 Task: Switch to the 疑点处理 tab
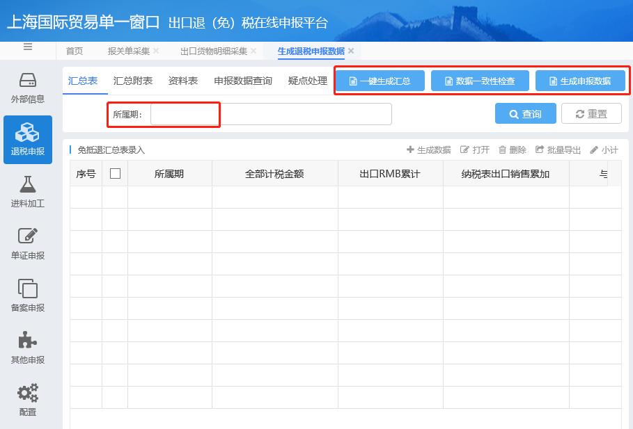(308, 80)
